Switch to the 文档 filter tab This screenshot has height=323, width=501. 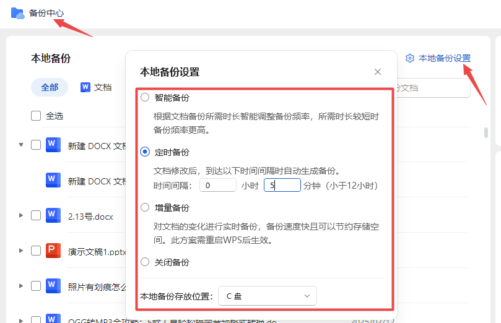pyautogui.click(x=96, y=87)
